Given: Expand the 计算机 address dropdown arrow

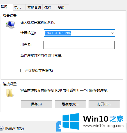Looking at the screenshot, I should click(112, 33).
